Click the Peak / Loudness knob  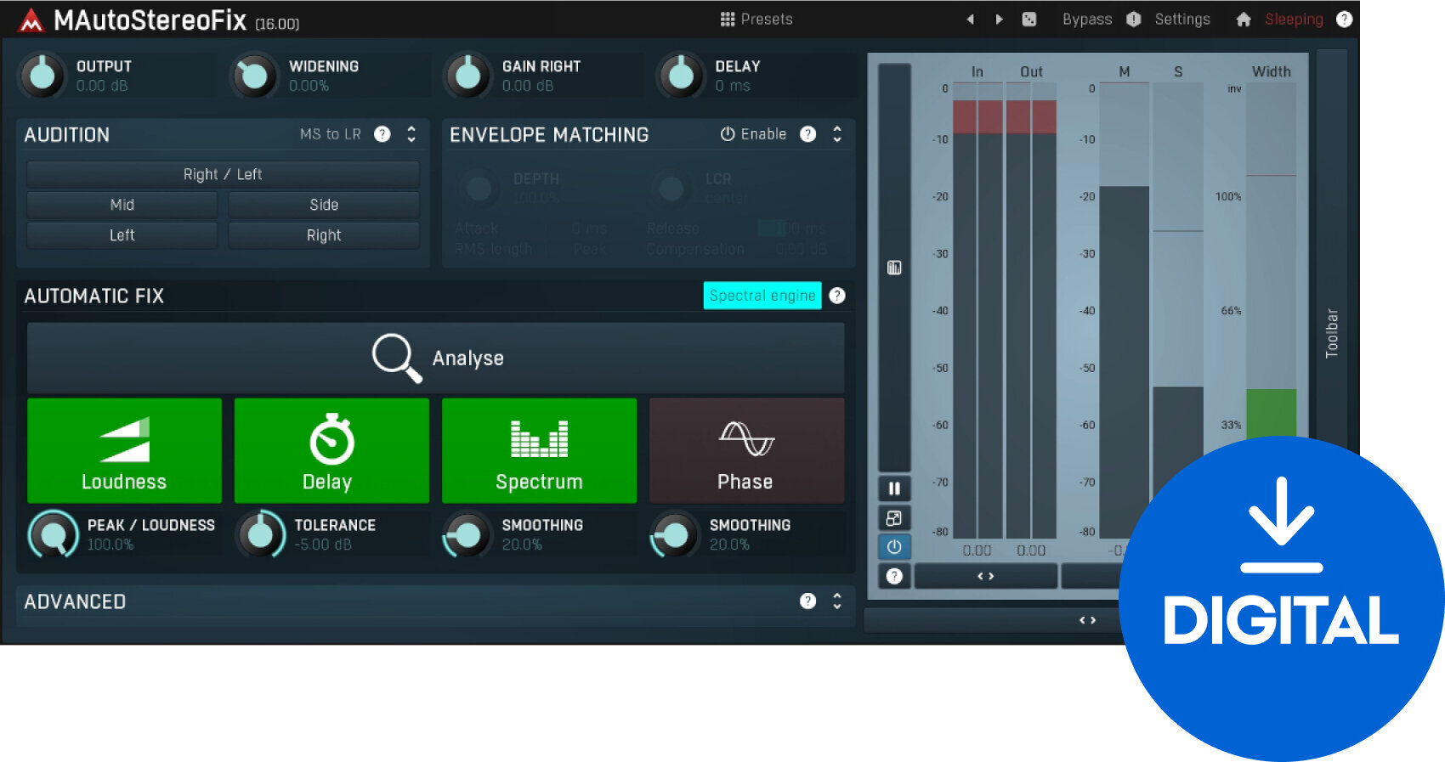(x=53, y=534)
